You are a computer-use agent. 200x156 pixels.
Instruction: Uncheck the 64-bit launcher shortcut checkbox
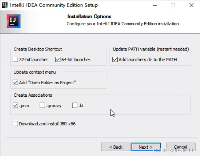(58, 59)
